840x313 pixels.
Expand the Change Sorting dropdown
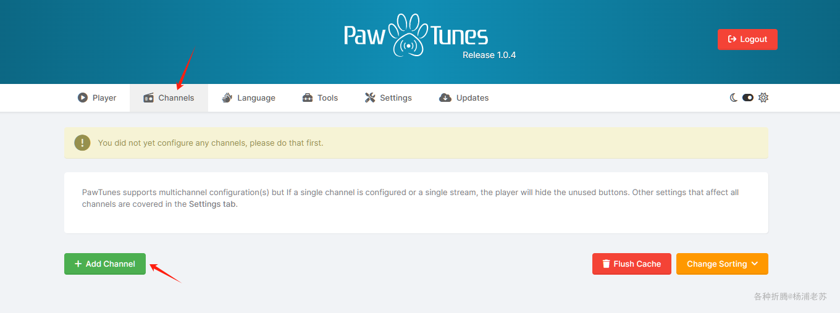coord(722,264)
